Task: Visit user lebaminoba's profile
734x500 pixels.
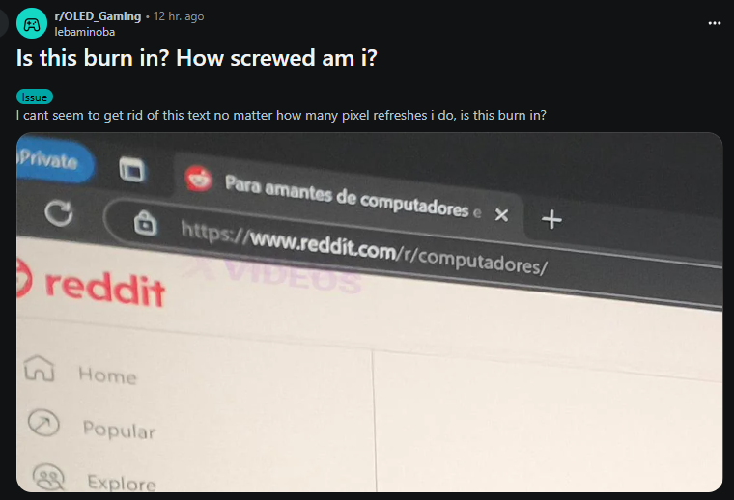Action: pyautogui.click(x=85, y=32)
